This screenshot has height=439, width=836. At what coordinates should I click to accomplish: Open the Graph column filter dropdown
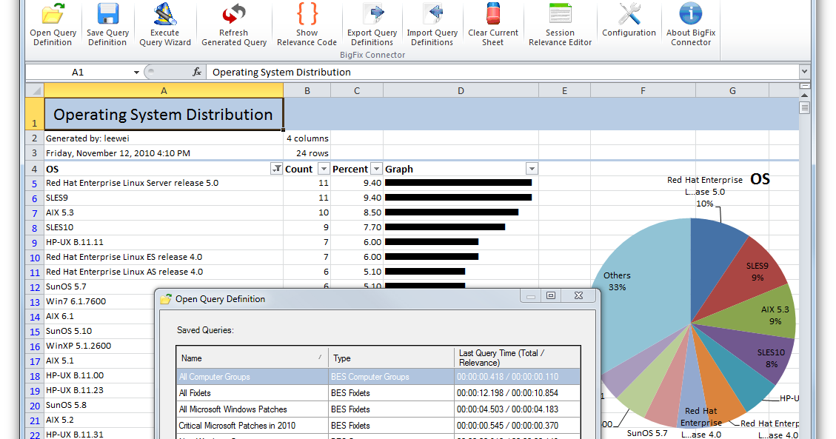point(532,169)
